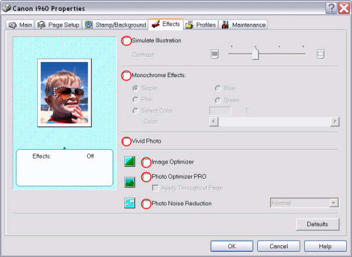Click the 'Color:' label
The width and height of the screenshot is (352, 257).
(151, 122)
